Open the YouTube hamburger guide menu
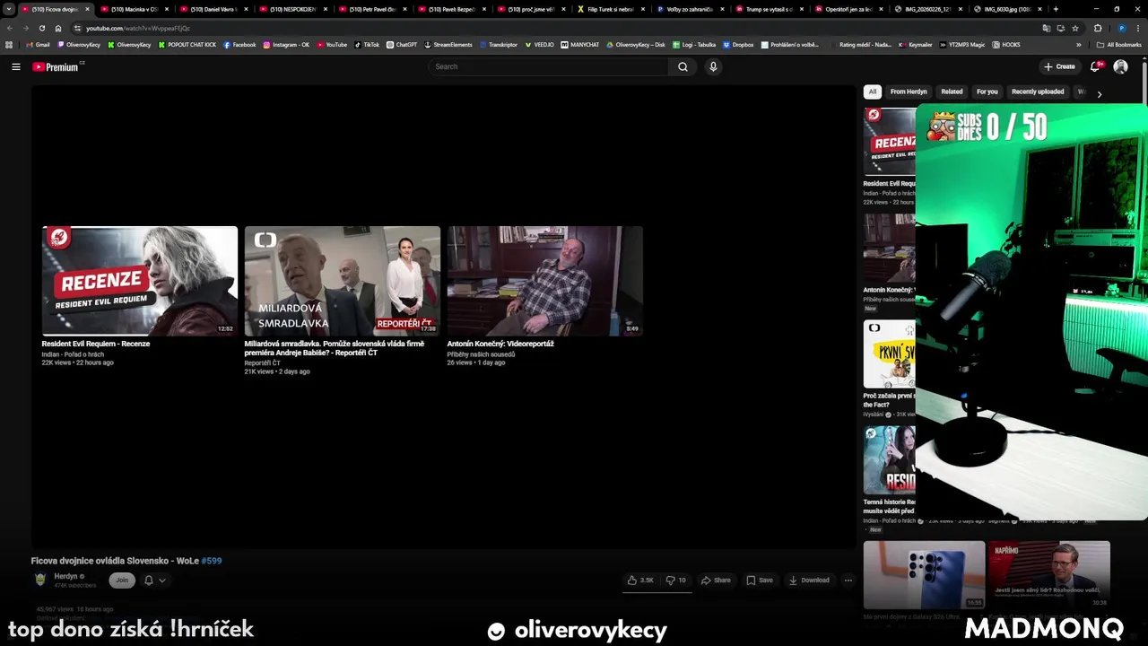 point(15,66)
